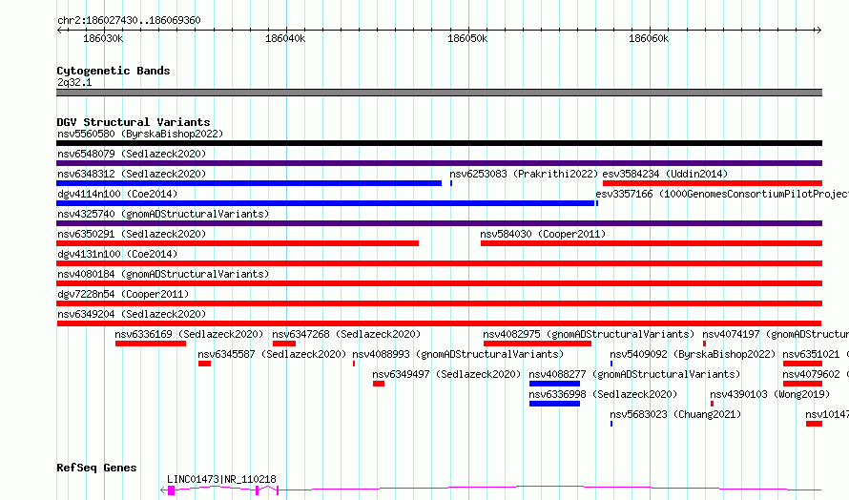Open nsv6349497 (Sedlazeck2020) variant label
Screen dimensions: 849x500
coord(446,374)
